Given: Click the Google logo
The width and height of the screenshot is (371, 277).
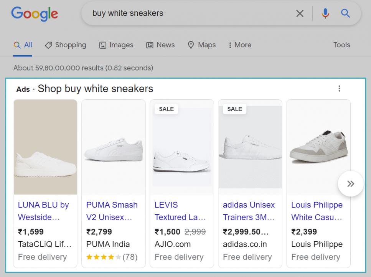Looking at the screenshot, I should pyautogui.click(x=35, y=14).
